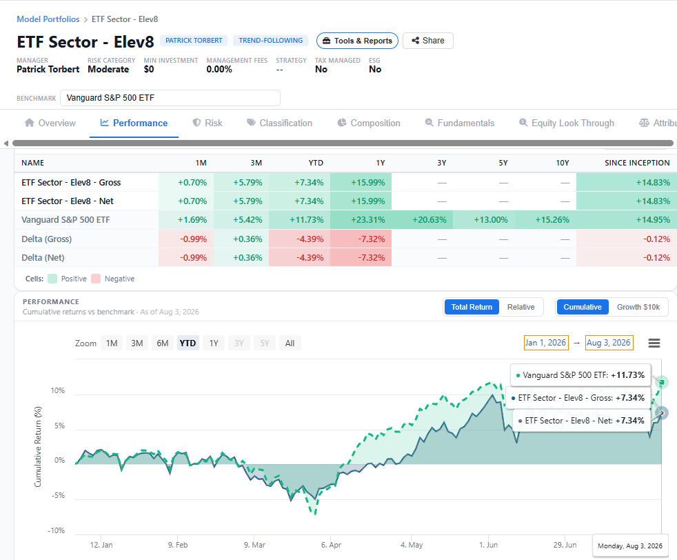This screenshot has width=677, height=560.
Task: Click the Classification tags icon
Action: point(251,123)
